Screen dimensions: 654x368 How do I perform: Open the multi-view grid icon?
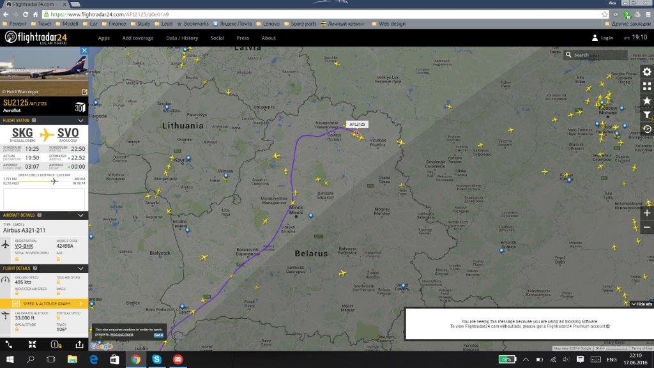click(x=647, y=86)
